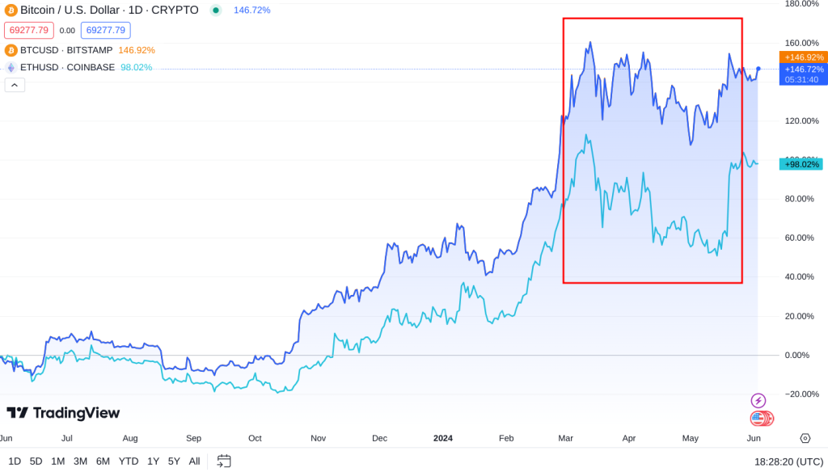Collapse the symbol legend with the chevron
828x472 pixels.
coord(15,85)
